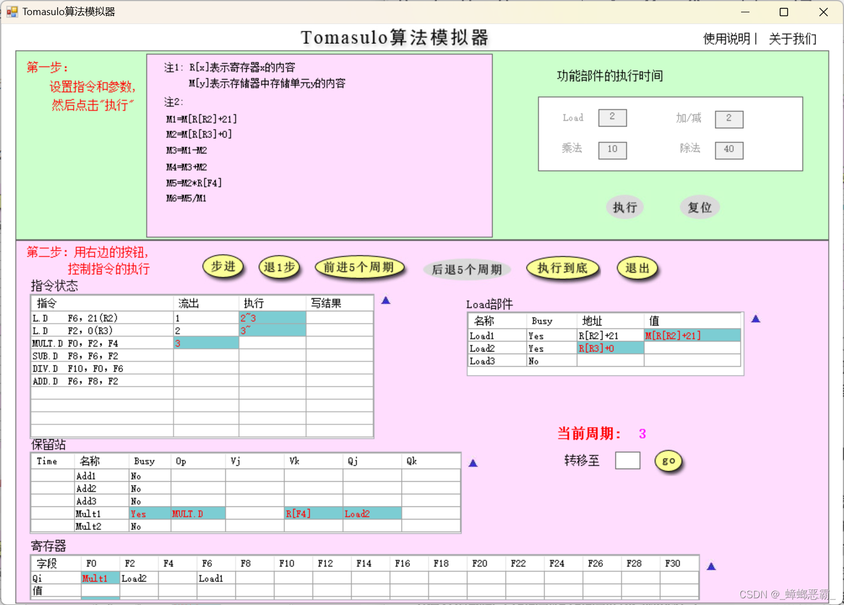Click the Busy header in Load table
Screen dimensions: 844x605
[551, 321]
